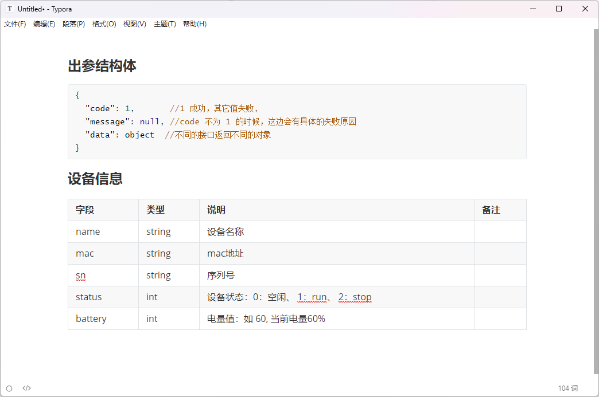Screen dimensions: 599x397
Task: Open the 文件(F) menu
Action: pos(15,24)
